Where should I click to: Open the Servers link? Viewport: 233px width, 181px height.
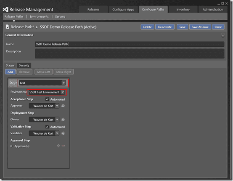pos(60,16)
